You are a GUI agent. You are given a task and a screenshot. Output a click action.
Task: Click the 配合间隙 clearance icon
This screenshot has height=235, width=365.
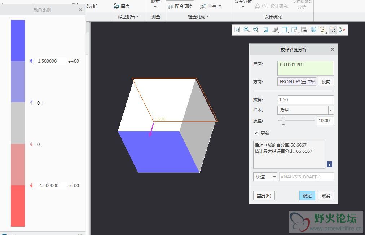[170, 6]
